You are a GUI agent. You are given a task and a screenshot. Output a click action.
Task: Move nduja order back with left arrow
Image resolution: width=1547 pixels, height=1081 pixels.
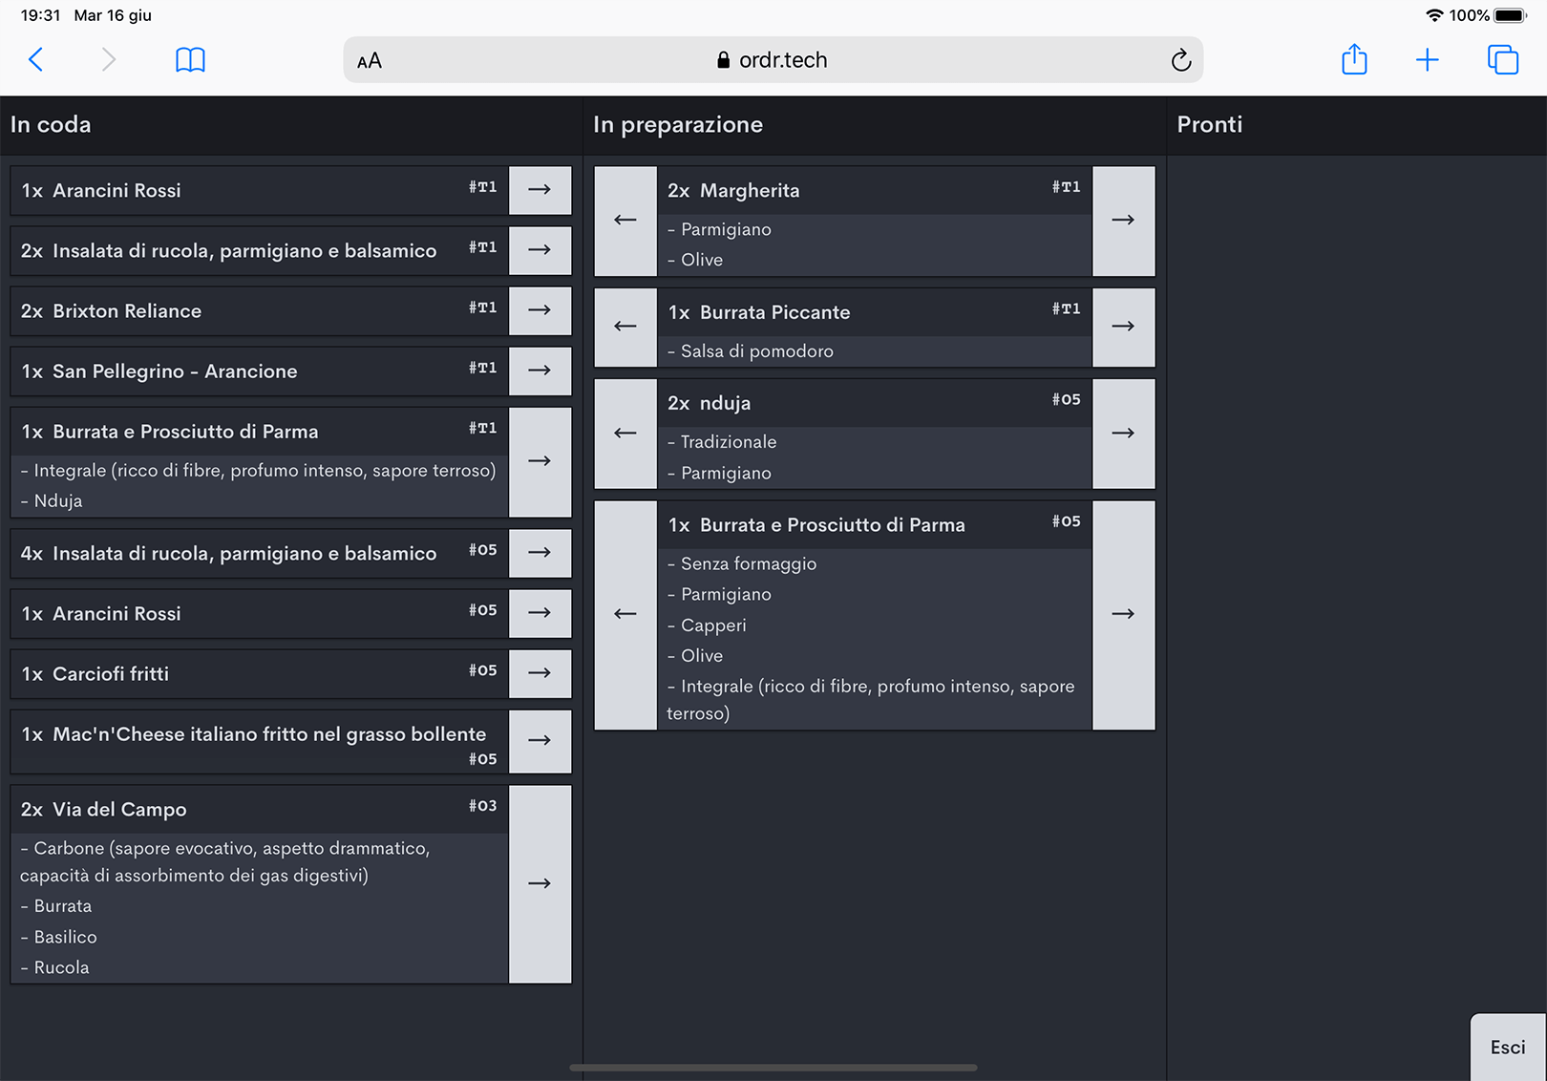click(x=625, y=434)
